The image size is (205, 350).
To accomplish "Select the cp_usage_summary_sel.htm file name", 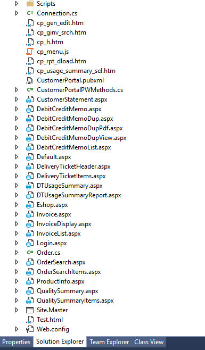I will pos(76,71).
